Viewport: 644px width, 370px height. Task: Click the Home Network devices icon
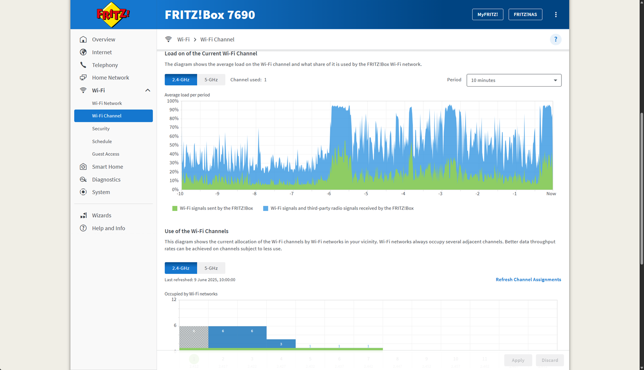(x=83, y=77)
